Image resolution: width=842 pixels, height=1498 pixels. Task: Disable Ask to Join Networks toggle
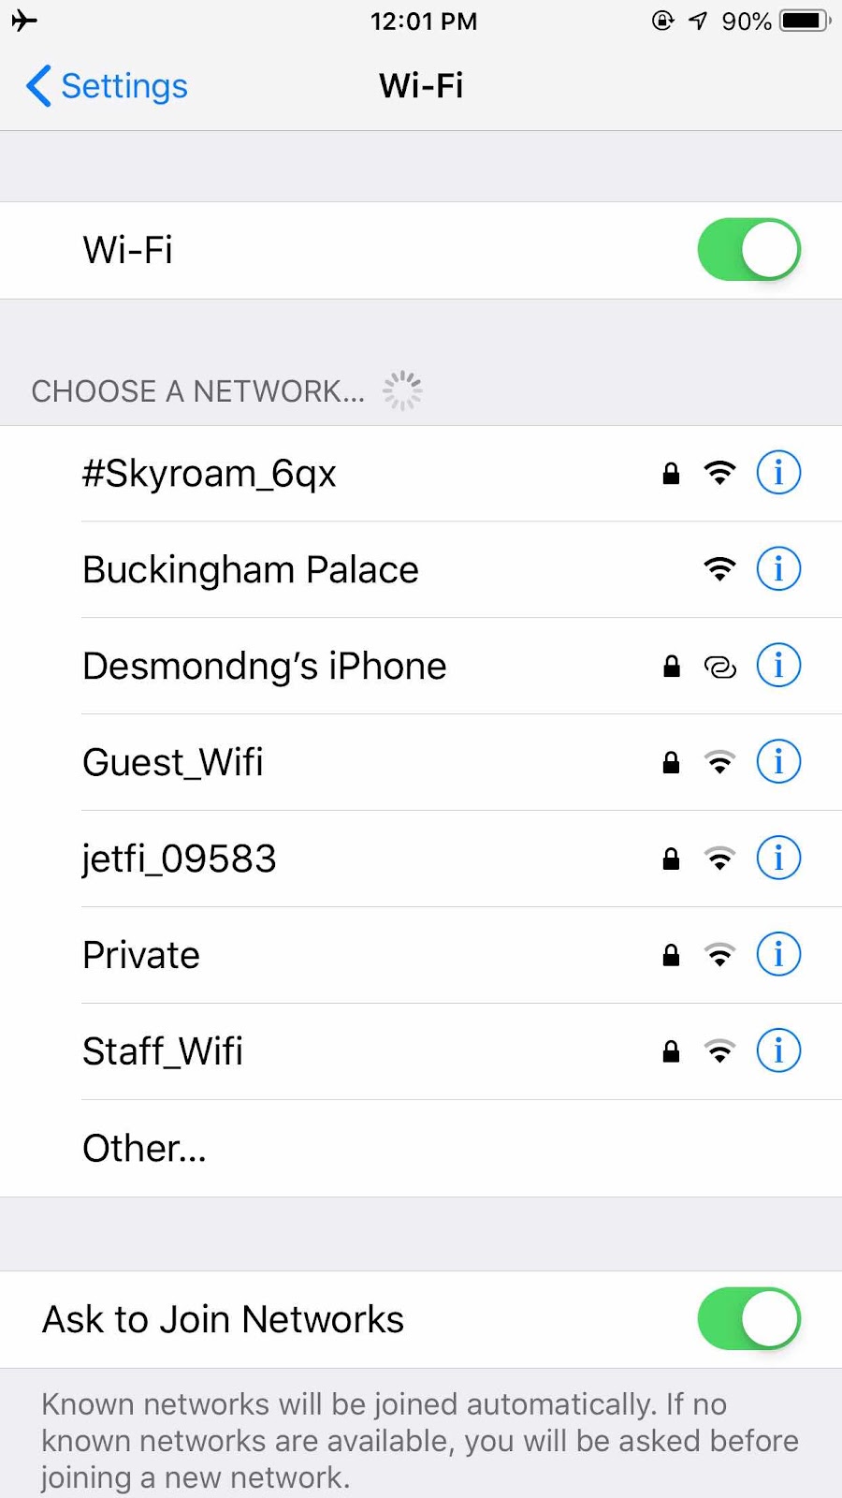tap(748, 1319)
